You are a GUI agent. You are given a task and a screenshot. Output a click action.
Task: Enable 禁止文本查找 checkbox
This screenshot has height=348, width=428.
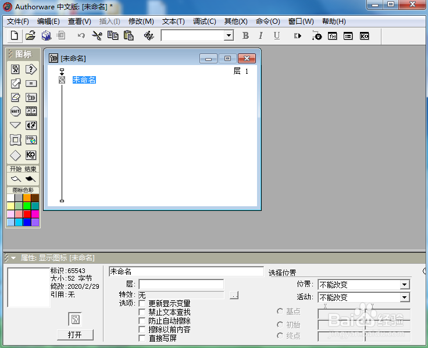click(x=142, y=312)
